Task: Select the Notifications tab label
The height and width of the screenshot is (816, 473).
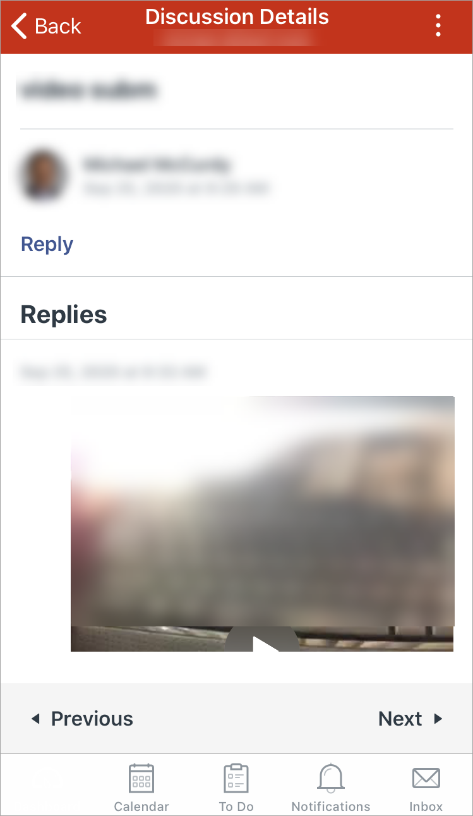Action: coord(331,807)
